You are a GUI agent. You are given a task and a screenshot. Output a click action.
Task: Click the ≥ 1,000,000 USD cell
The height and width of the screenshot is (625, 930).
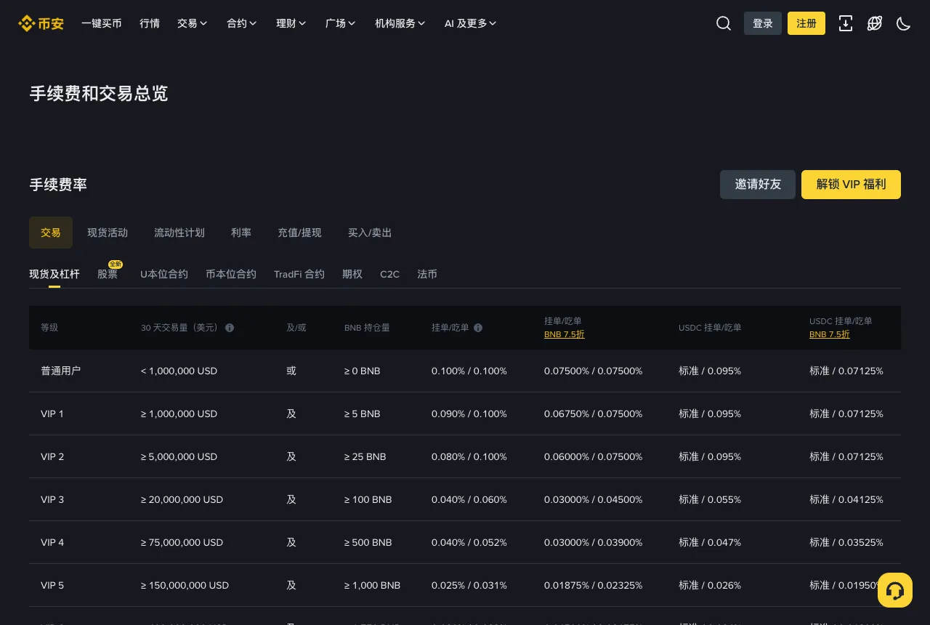(x=179, y=414)
